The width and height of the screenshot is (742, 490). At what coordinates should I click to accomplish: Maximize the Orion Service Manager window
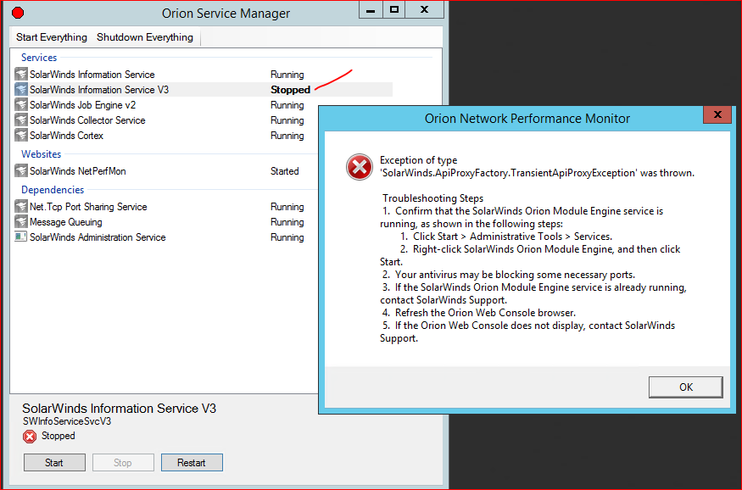coord(393,10)
